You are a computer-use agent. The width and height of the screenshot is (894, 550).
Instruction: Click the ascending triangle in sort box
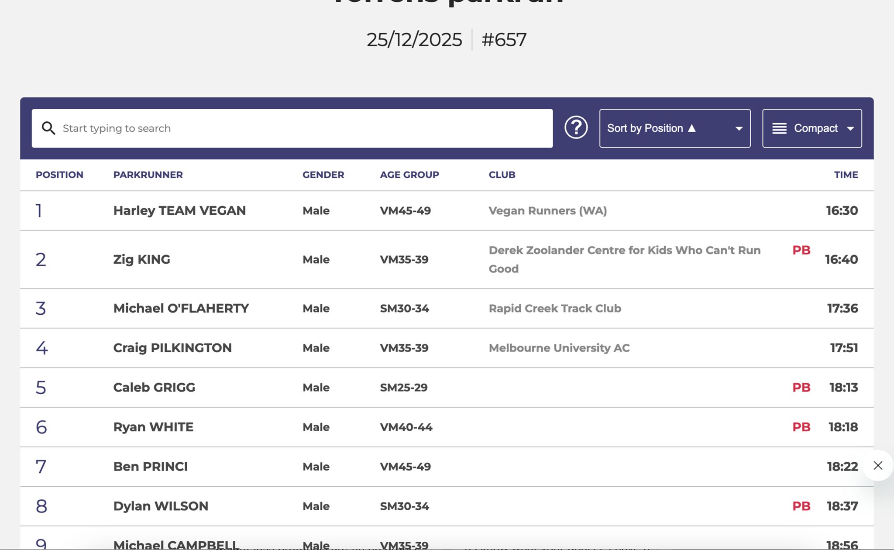coord(692,128)
